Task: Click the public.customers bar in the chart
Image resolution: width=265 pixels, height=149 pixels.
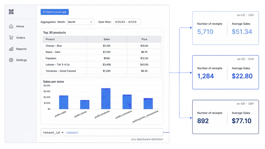Action: pyautogui.click(x=127, y=102)
